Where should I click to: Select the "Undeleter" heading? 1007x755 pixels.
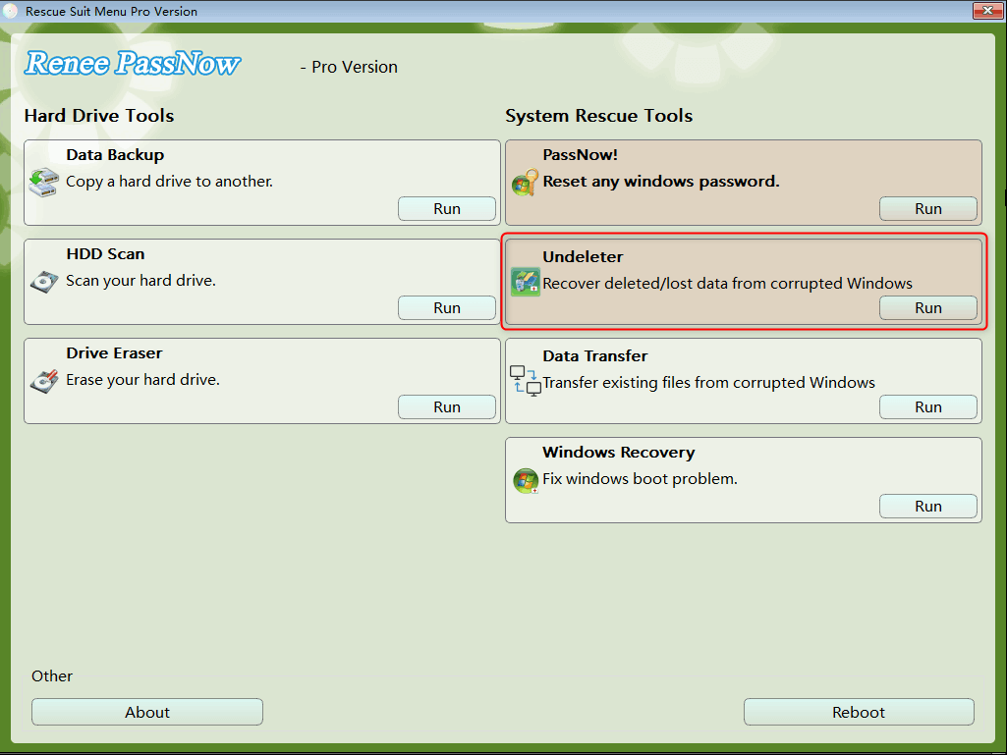[x=583, y=257]
